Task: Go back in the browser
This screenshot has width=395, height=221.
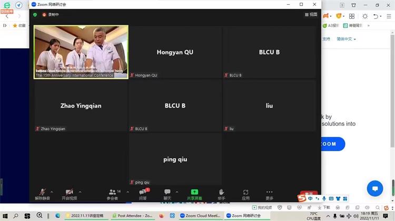Action: coord(7,16)
